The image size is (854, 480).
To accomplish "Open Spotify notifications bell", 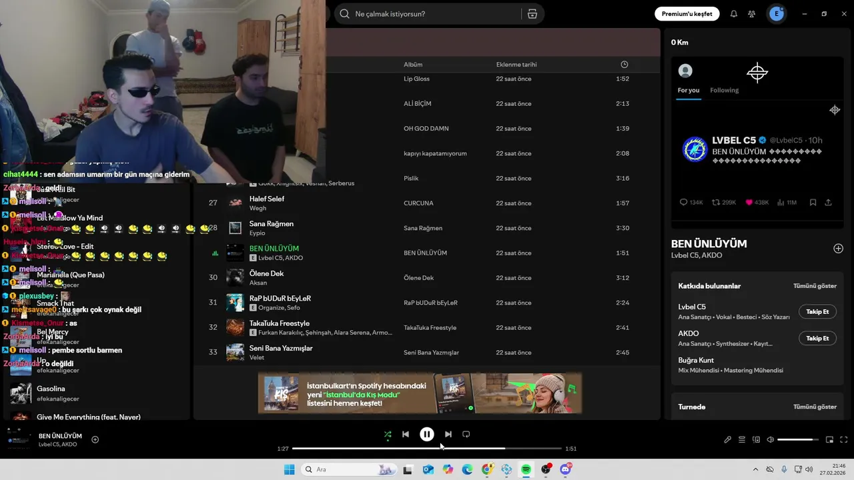I will [x=734, y=14].
